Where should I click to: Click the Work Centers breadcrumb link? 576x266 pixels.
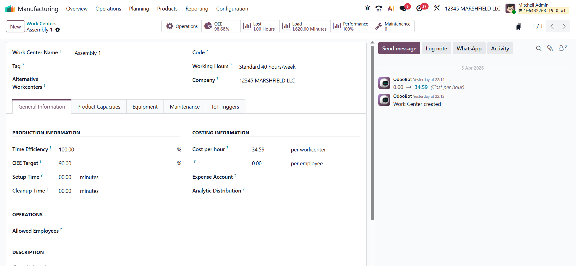(41, 23)
